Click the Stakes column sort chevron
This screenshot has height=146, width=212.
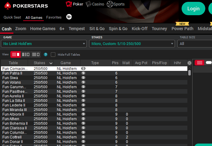(51, 63)
